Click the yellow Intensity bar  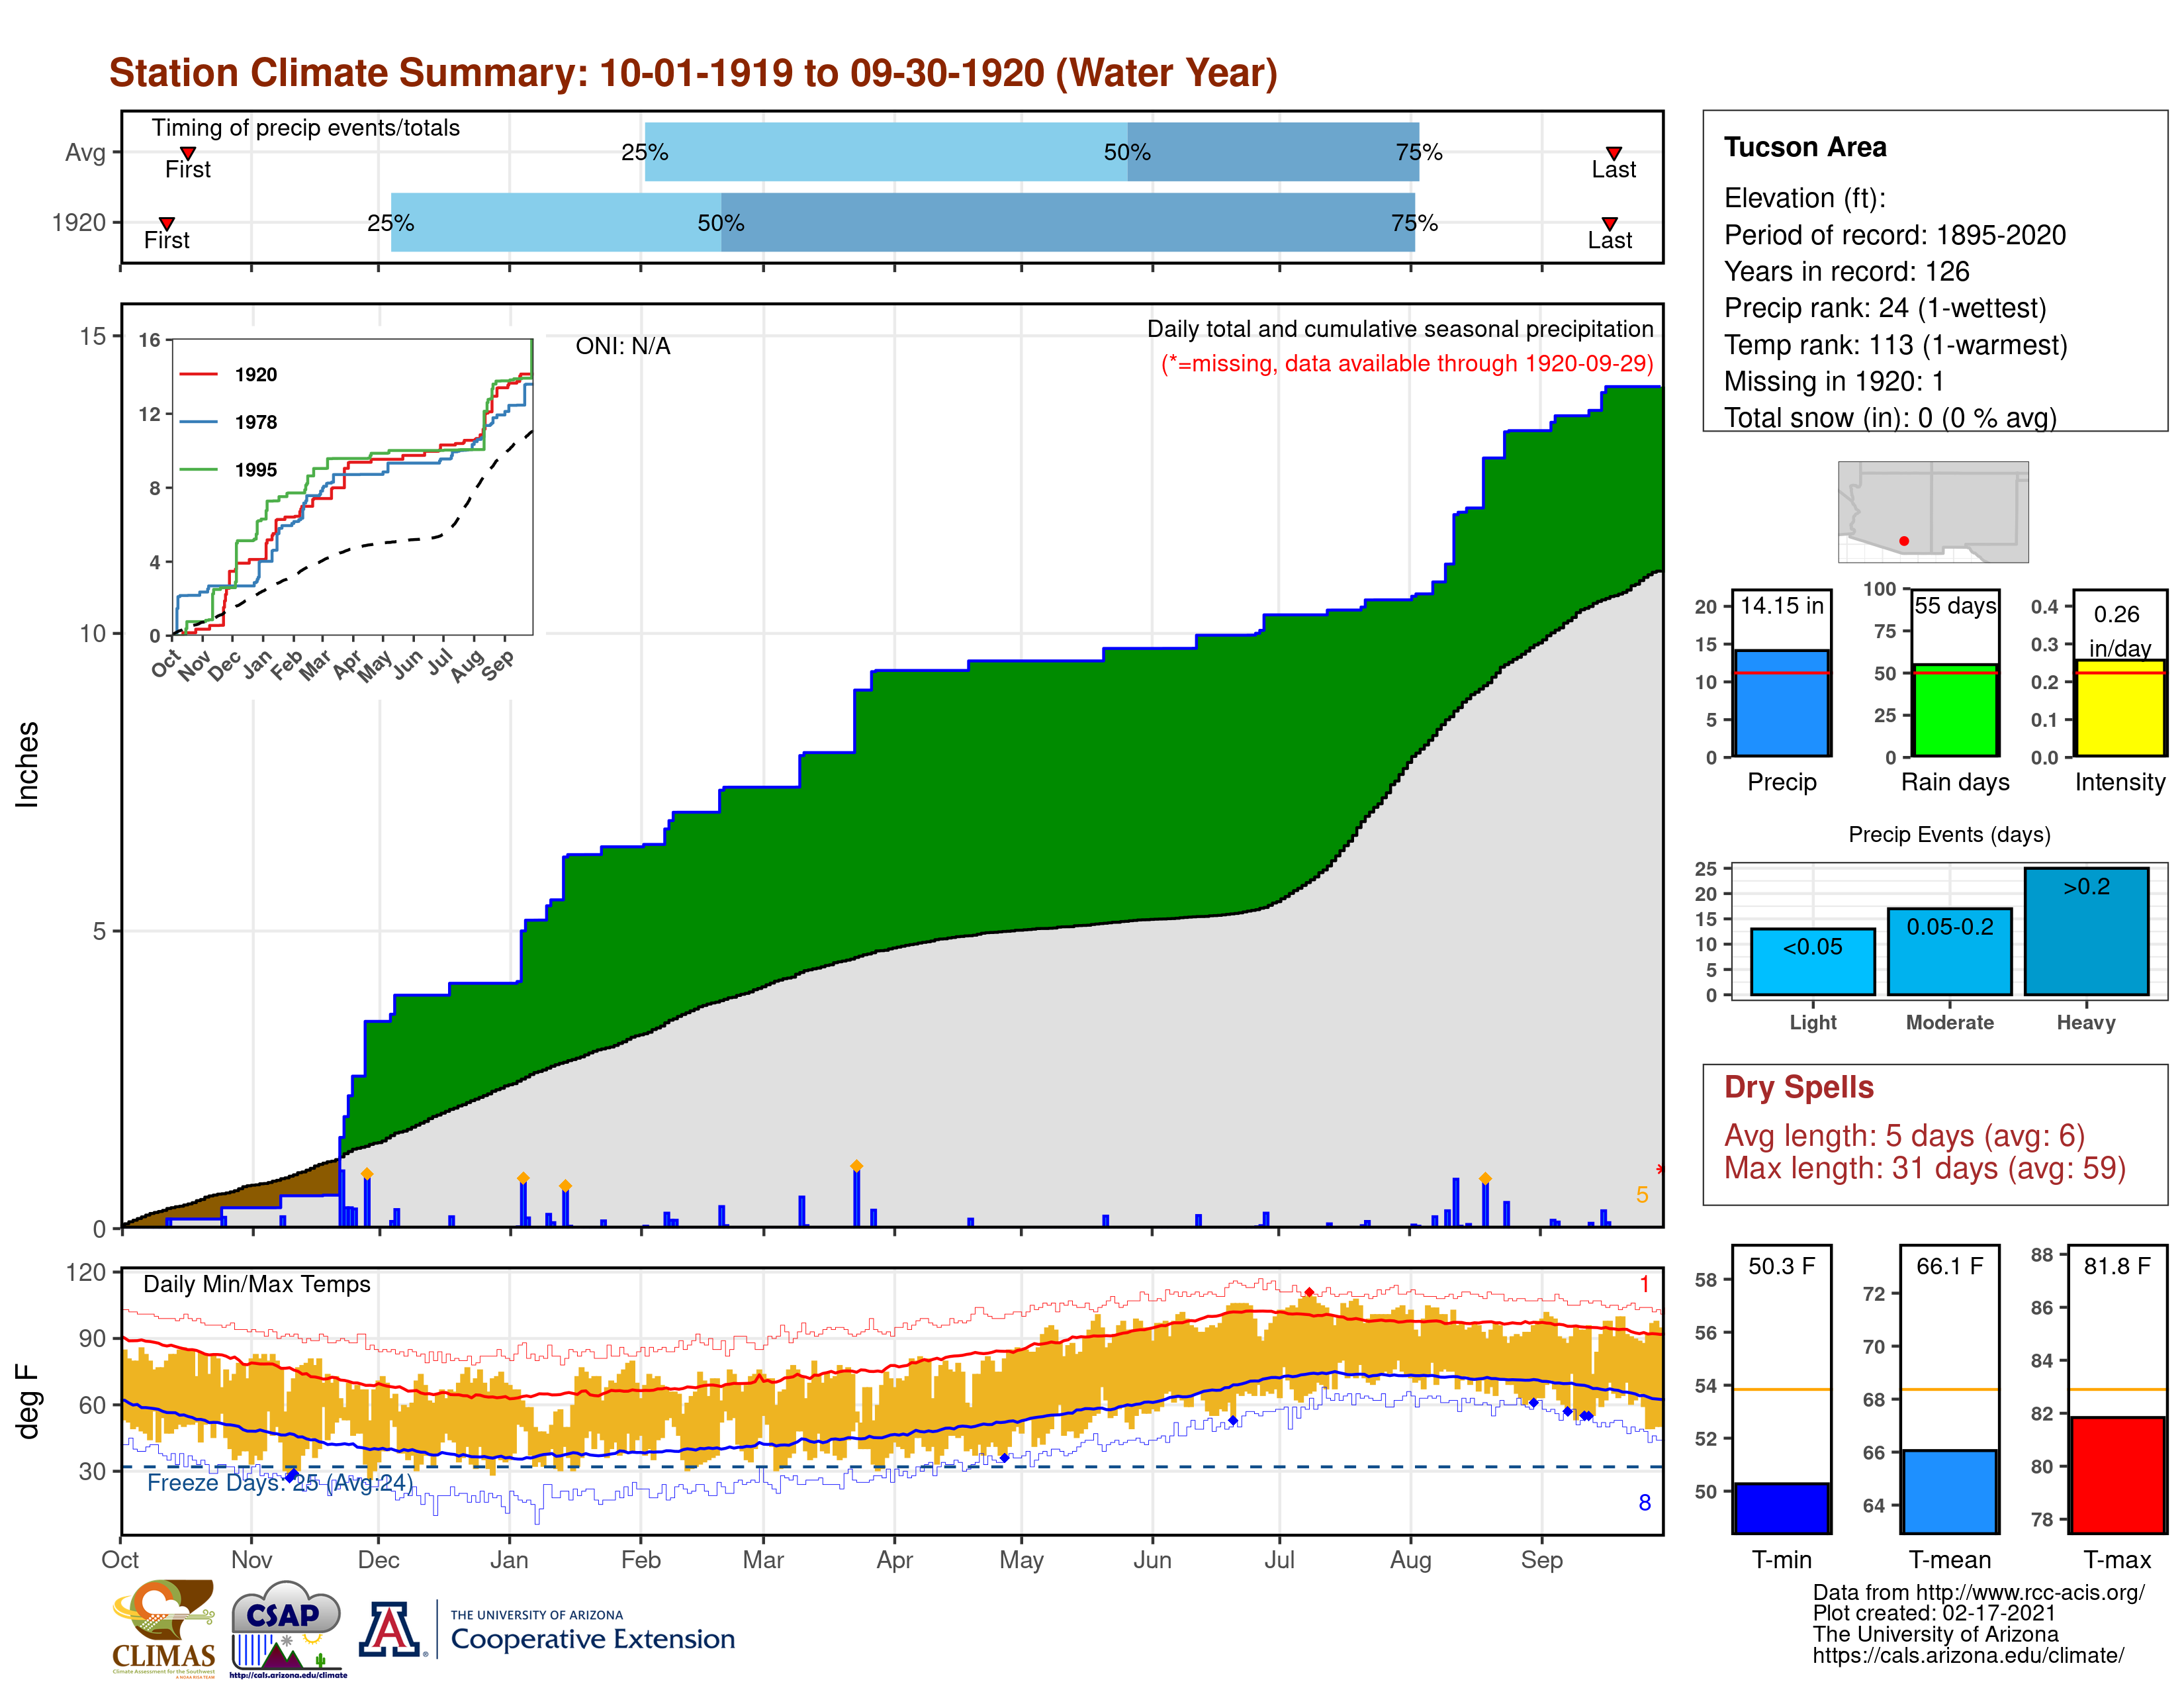pos(2119,708)
